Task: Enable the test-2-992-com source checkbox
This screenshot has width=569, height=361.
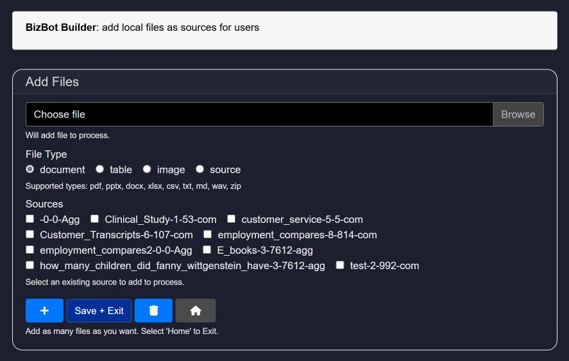Action: point(340,265)
